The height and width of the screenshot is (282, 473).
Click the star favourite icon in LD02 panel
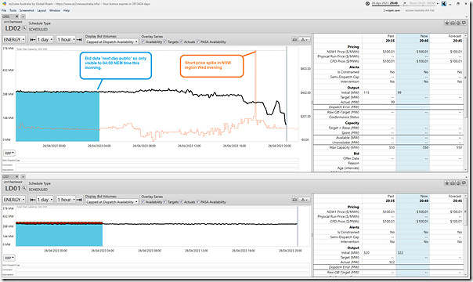(x=446, y=23)
